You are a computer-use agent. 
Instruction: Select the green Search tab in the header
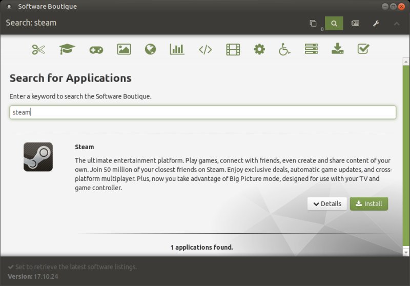pyautogui.click(x=334, y=24)
